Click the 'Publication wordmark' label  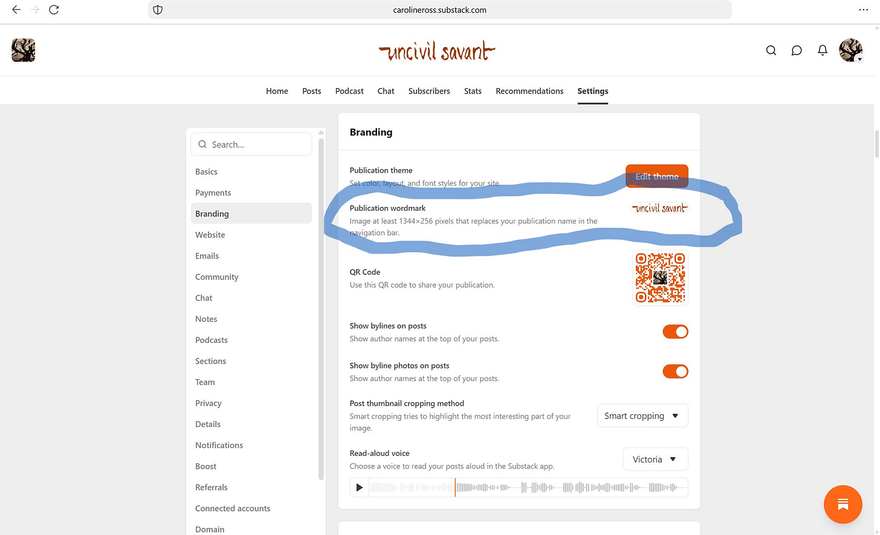pyautogui.click(x=387, y=208)
